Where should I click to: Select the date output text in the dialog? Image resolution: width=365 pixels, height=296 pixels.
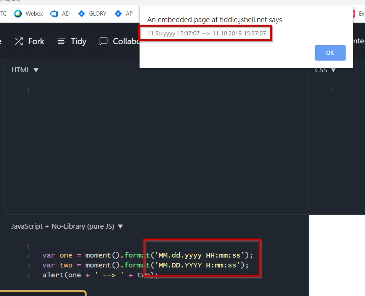(206, 33)
